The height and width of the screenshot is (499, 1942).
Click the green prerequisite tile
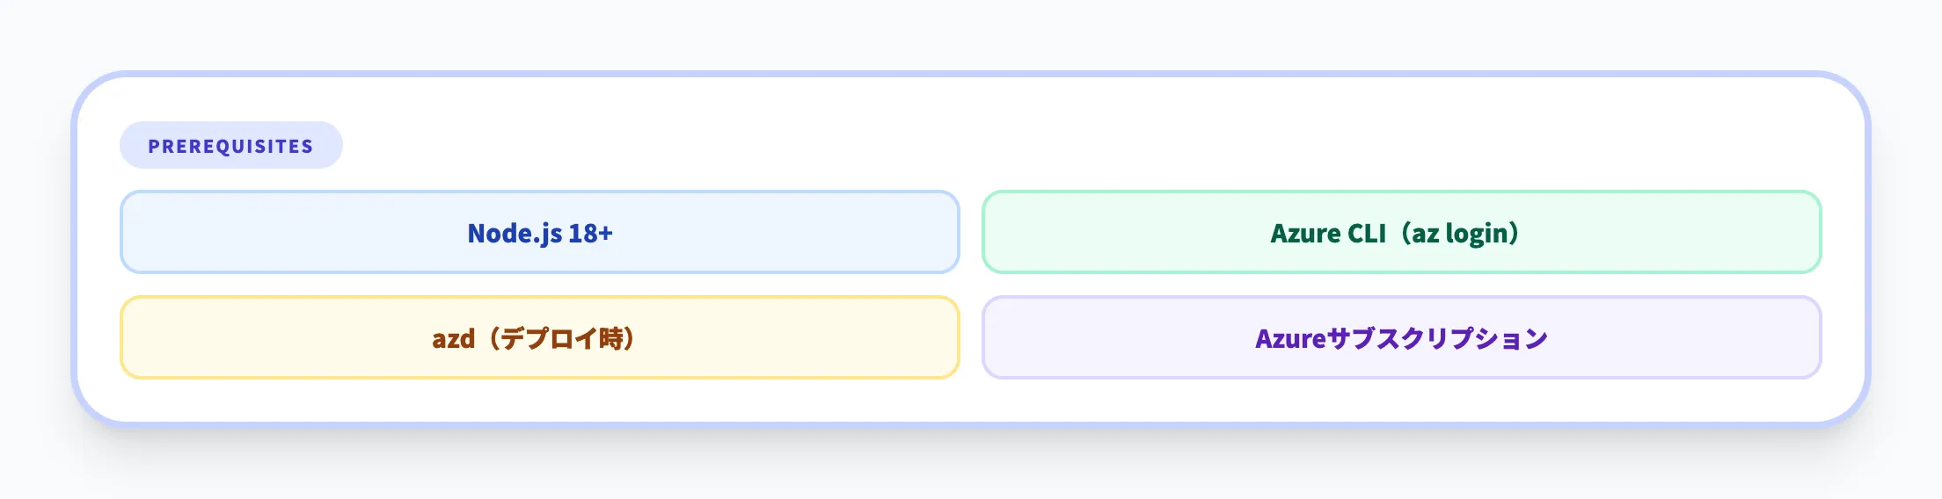(1401, 233)
